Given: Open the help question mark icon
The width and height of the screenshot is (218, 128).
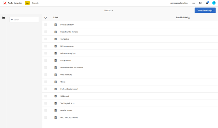Looking at the screenshot, I should [x=200, y=3].
